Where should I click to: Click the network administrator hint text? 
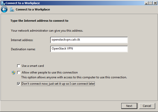tap(47, 31)
